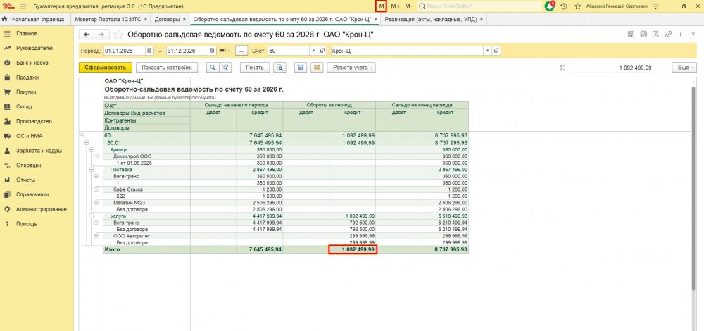Image resolution: width=704 pixels, height=331 pixels.
Task: Open the Банк и касса section
Action: click(x=32, y=63)
